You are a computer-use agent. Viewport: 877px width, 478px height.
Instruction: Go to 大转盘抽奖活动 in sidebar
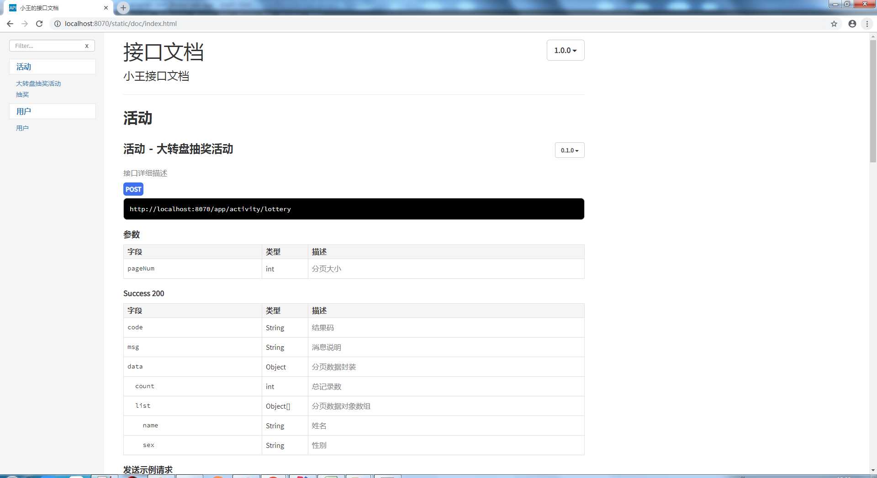pyautogui.click(x=38, y=83)
